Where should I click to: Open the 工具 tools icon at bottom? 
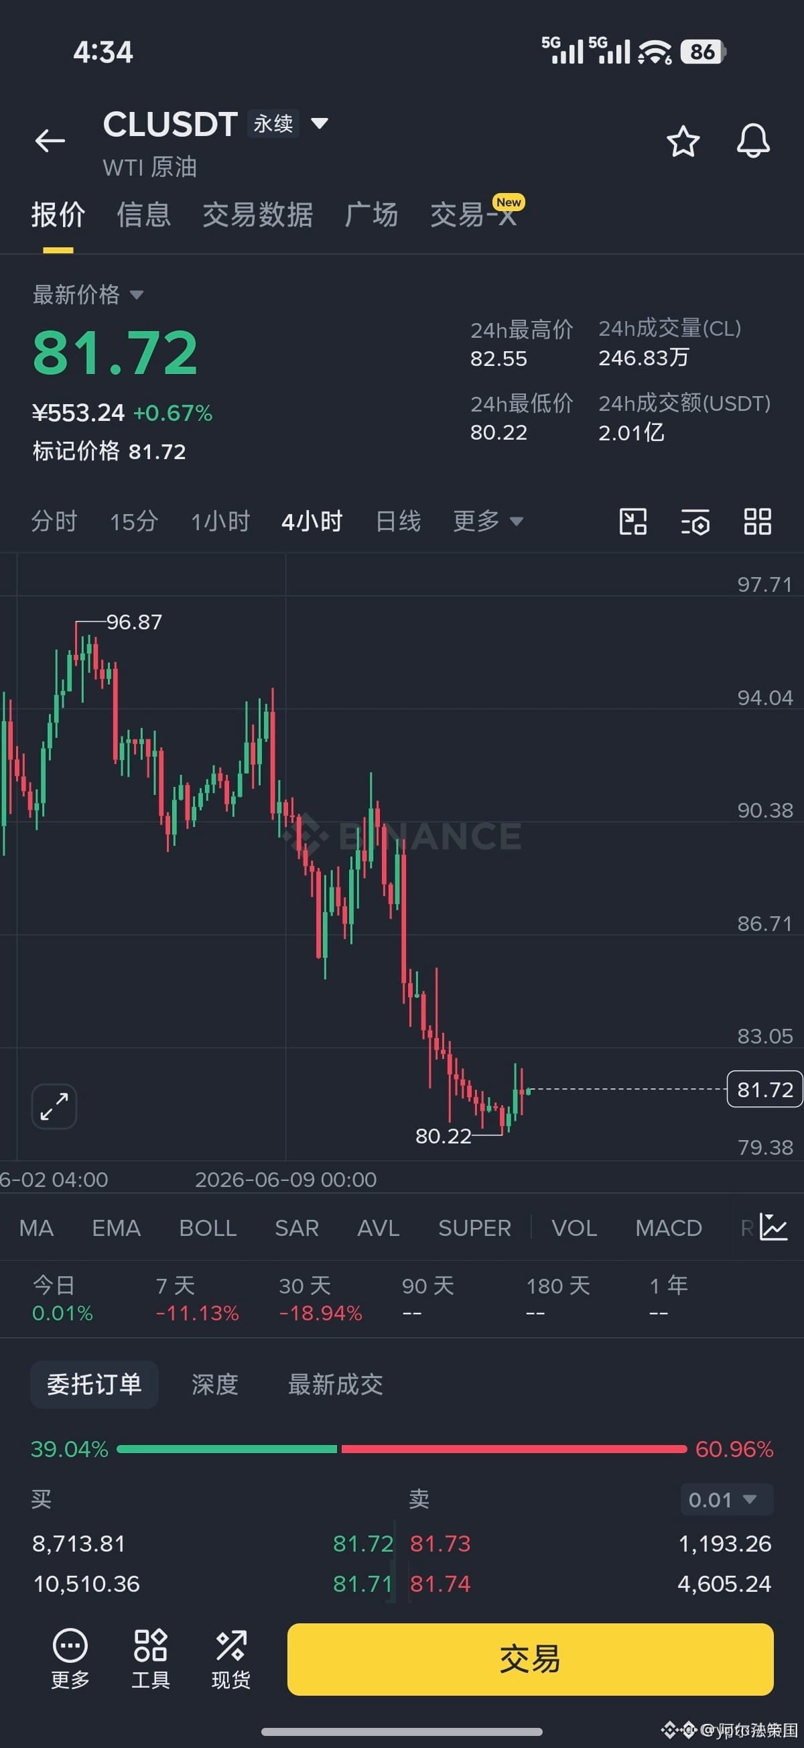[x=151, y=1659]
